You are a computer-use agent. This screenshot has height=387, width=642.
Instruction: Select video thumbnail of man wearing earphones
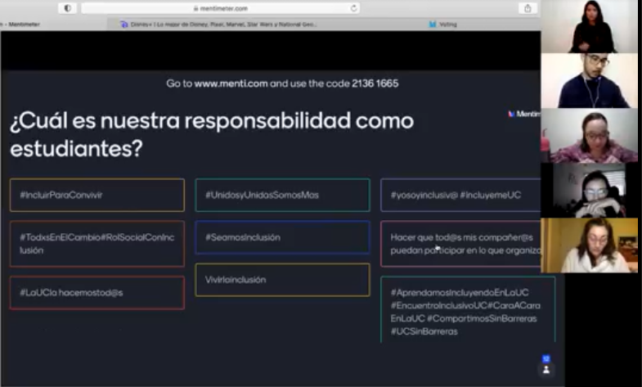[x=589, y=80]
